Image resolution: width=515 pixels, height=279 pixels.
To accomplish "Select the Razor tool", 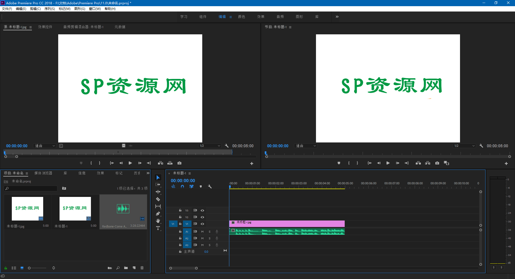I will click(158, 199).
